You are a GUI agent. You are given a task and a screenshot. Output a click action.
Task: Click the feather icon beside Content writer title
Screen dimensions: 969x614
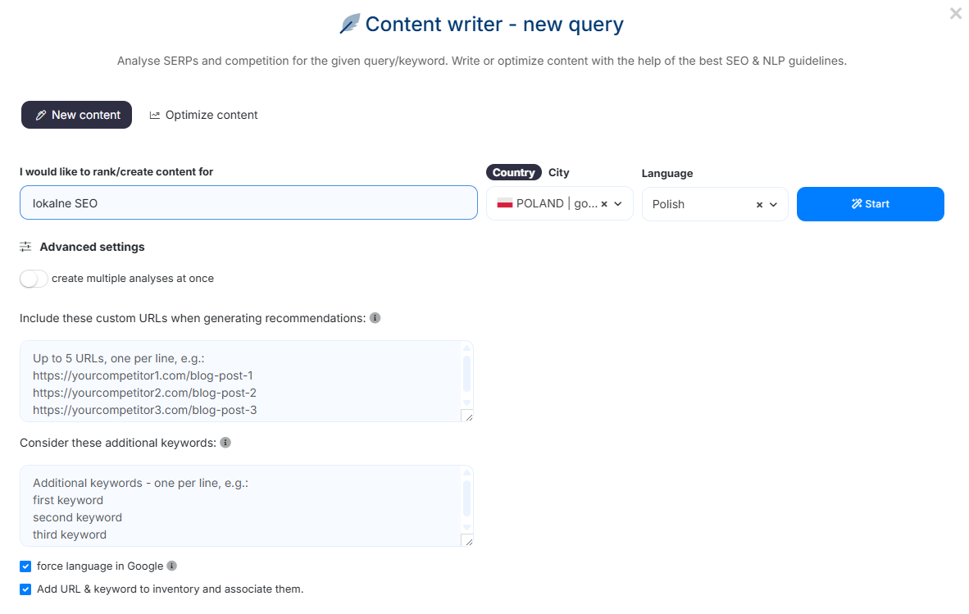click(350, 25)
